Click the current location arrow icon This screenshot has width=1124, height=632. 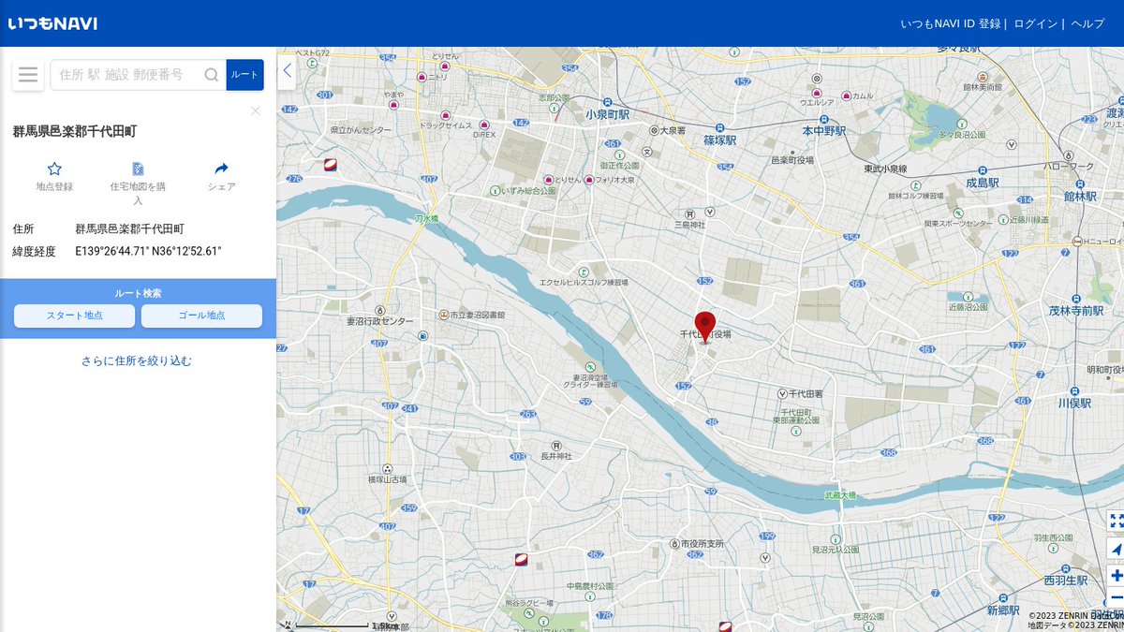pos(1116,549)
